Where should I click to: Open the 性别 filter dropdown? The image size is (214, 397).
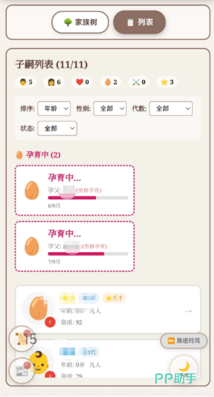point(110,109)
